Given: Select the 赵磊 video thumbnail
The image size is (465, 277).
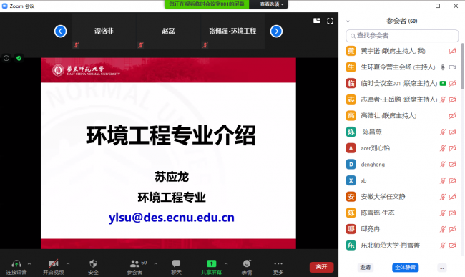Looking at the screenshot, I should pos(168,31).
